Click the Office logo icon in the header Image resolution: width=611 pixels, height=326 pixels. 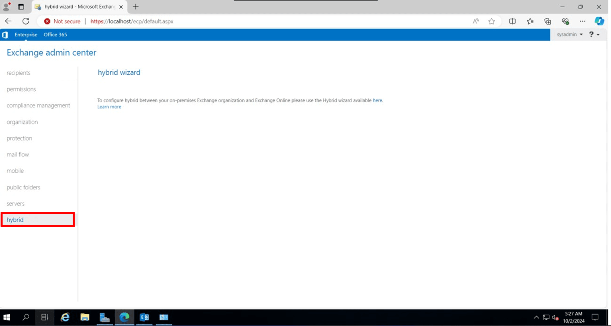[5, 35]
